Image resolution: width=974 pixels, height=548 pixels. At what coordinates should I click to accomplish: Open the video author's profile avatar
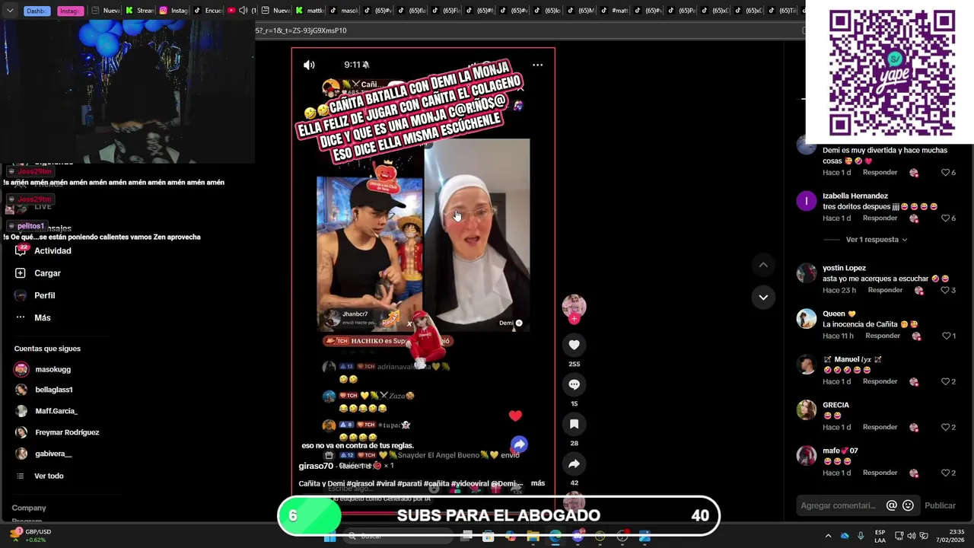[574, 306]
